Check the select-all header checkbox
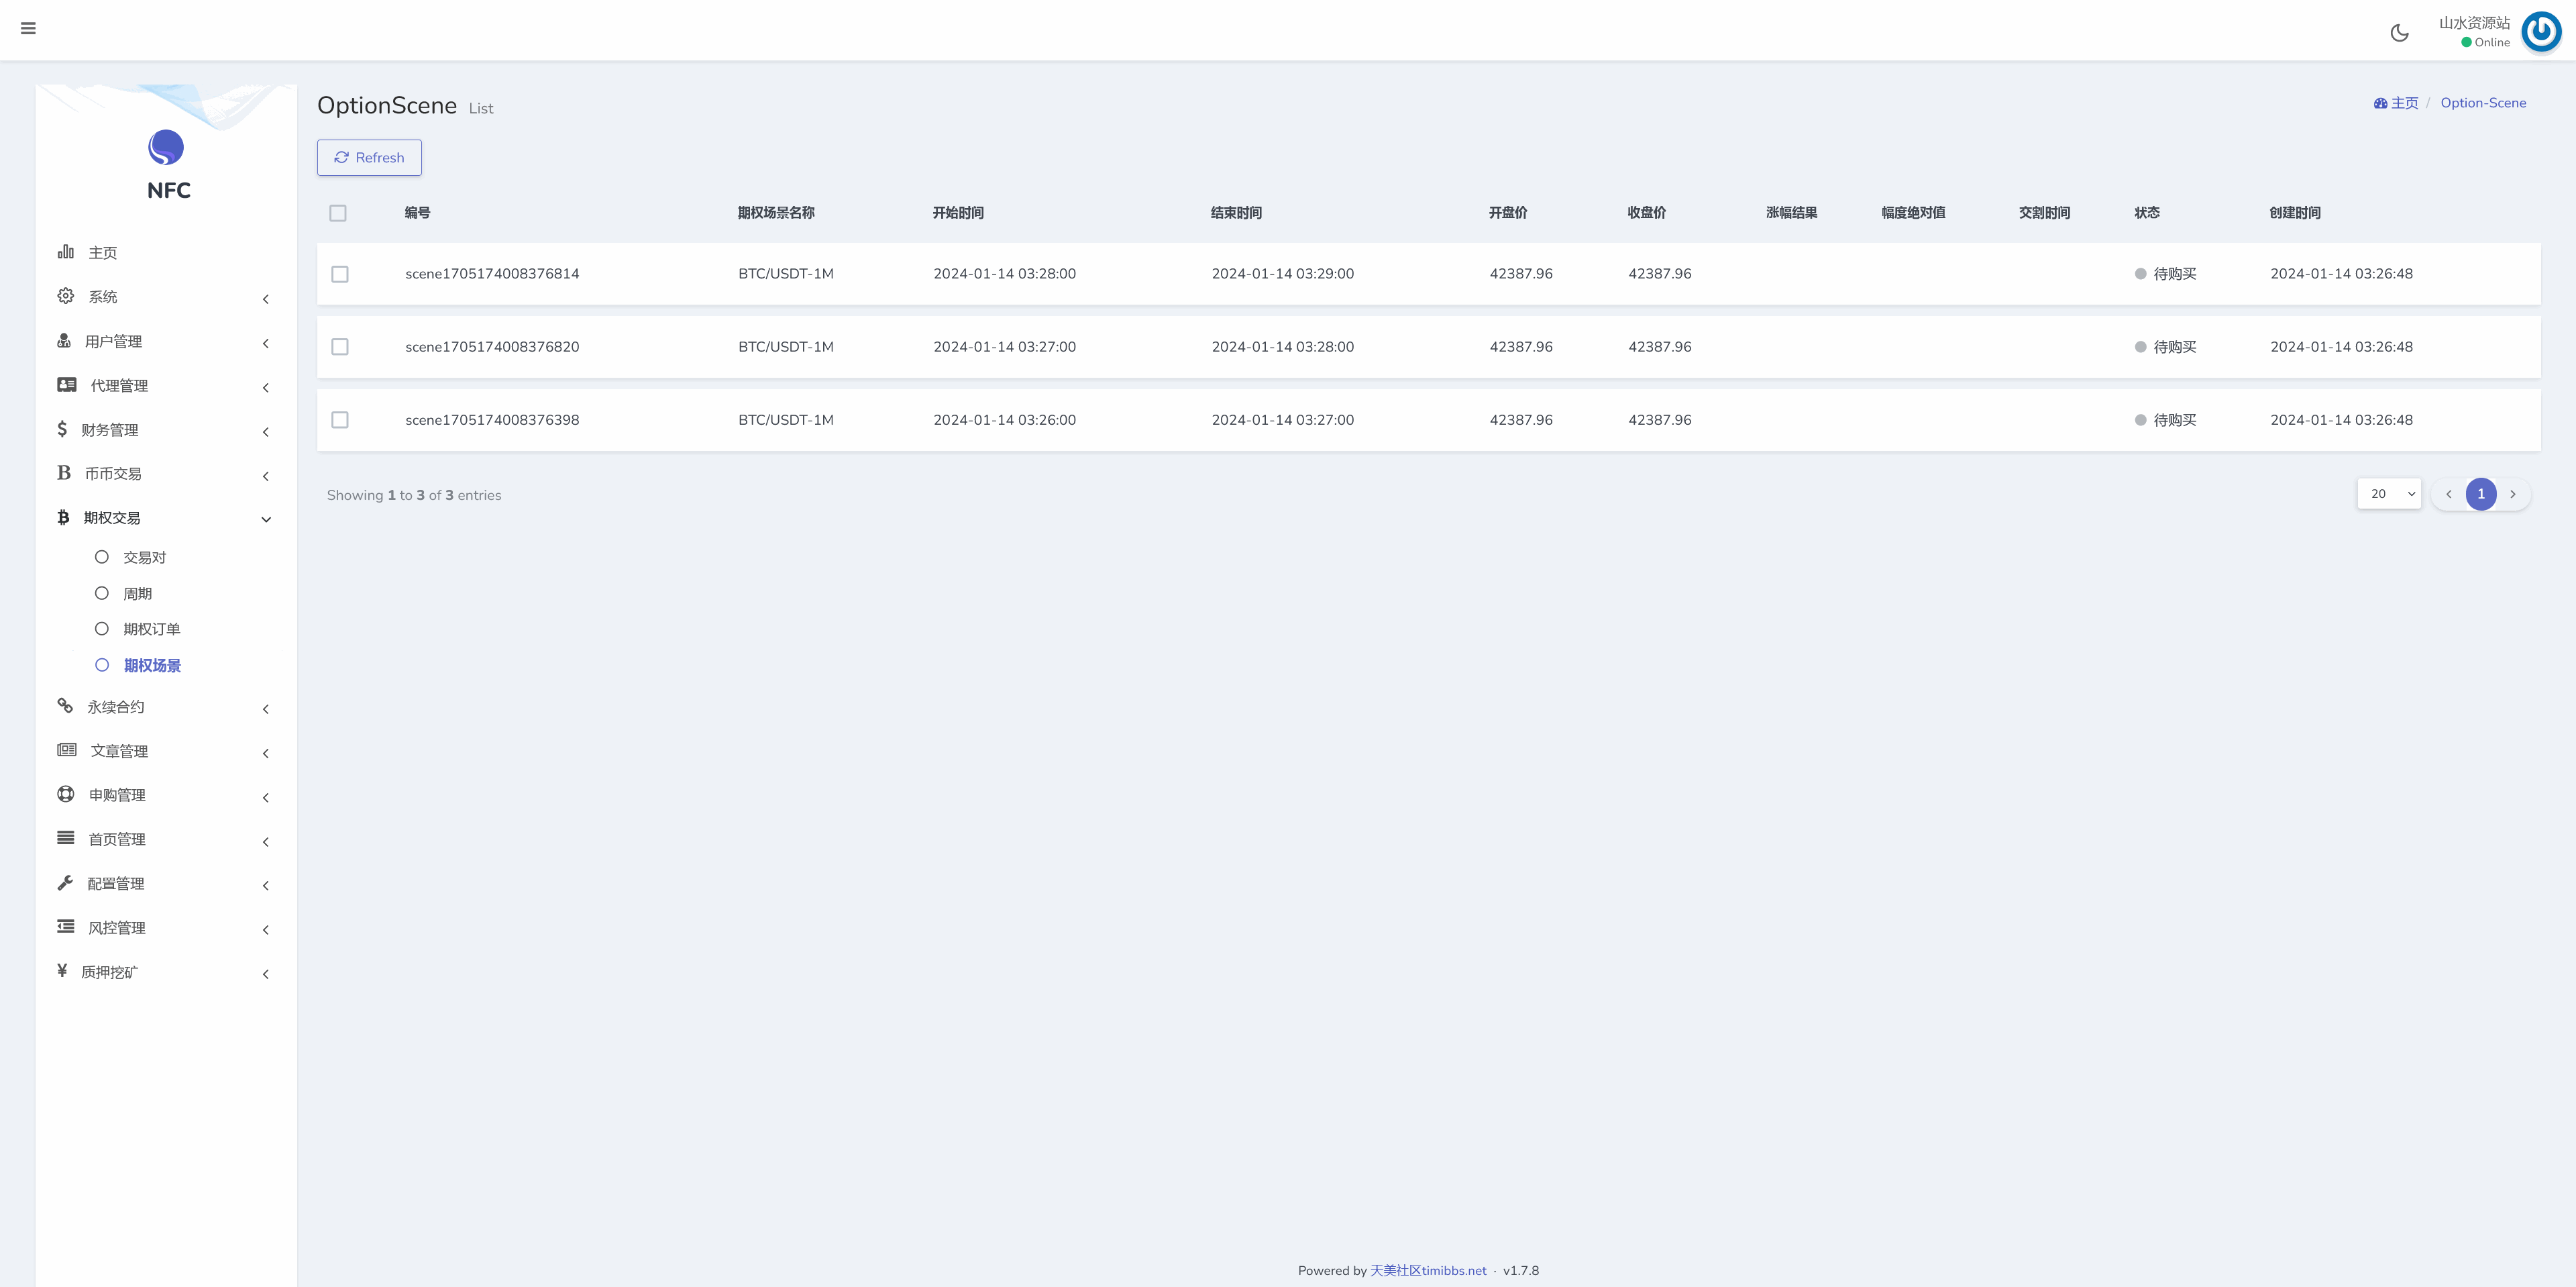 click(x=338, y=213)
